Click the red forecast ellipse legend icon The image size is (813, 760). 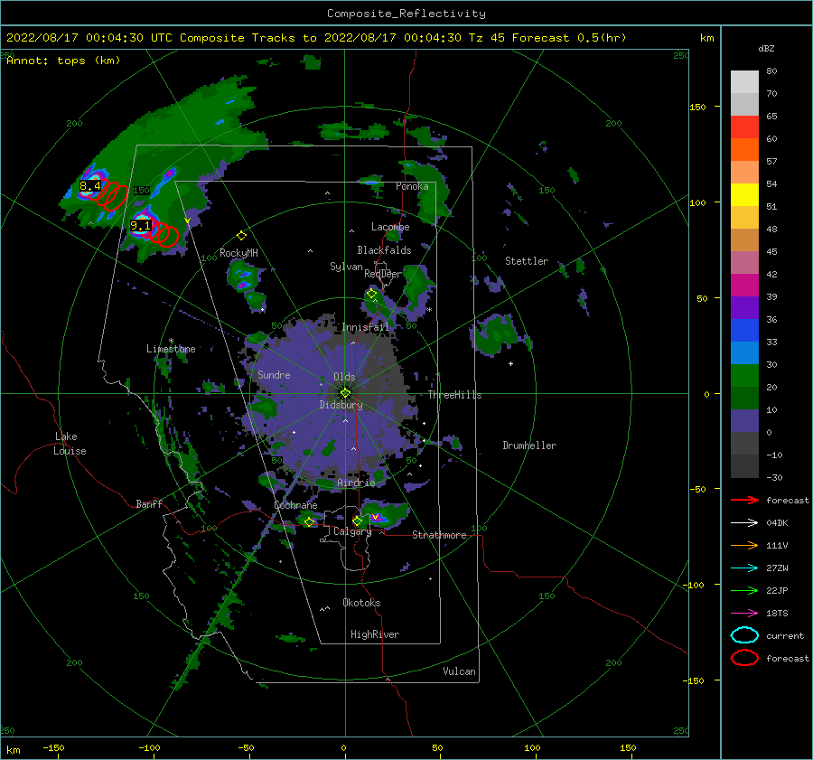744,658
